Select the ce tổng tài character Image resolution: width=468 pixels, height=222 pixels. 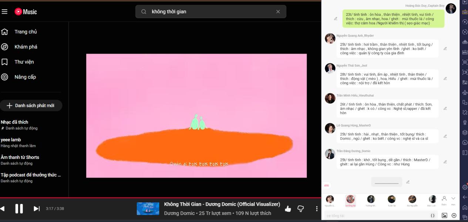tap(350, 201)
